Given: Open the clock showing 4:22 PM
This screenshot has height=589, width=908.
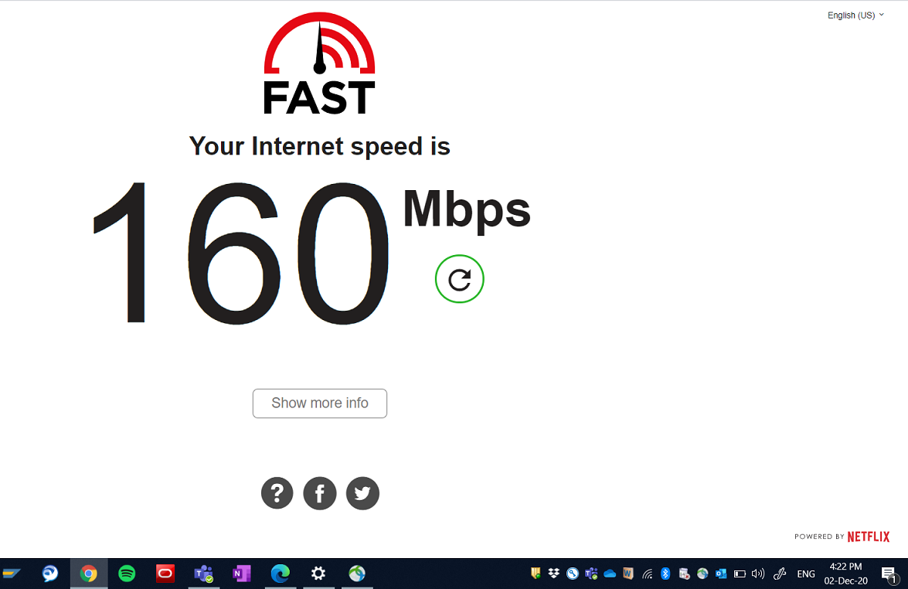Looking at the screenshot, I should pos(845,574).
